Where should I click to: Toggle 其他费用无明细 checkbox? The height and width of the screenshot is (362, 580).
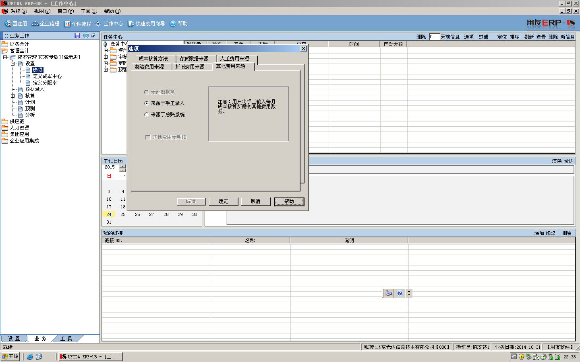(148, 137)
